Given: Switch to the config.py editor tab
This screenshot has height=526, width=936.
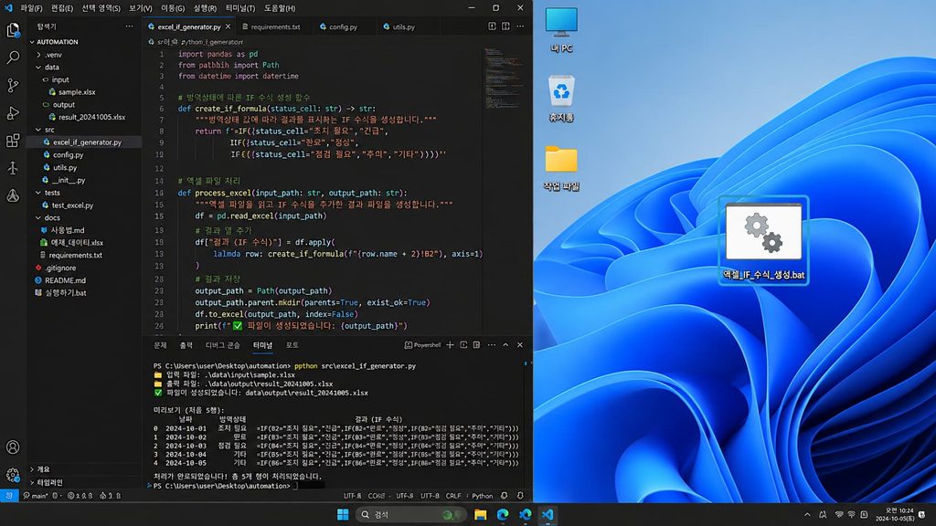Looking at the screenshot, I should [339, 26].
